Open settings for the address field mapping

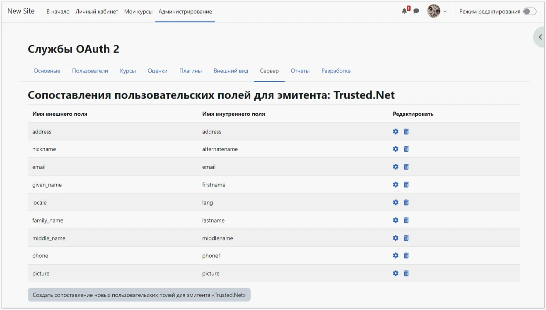coord(395,131)
